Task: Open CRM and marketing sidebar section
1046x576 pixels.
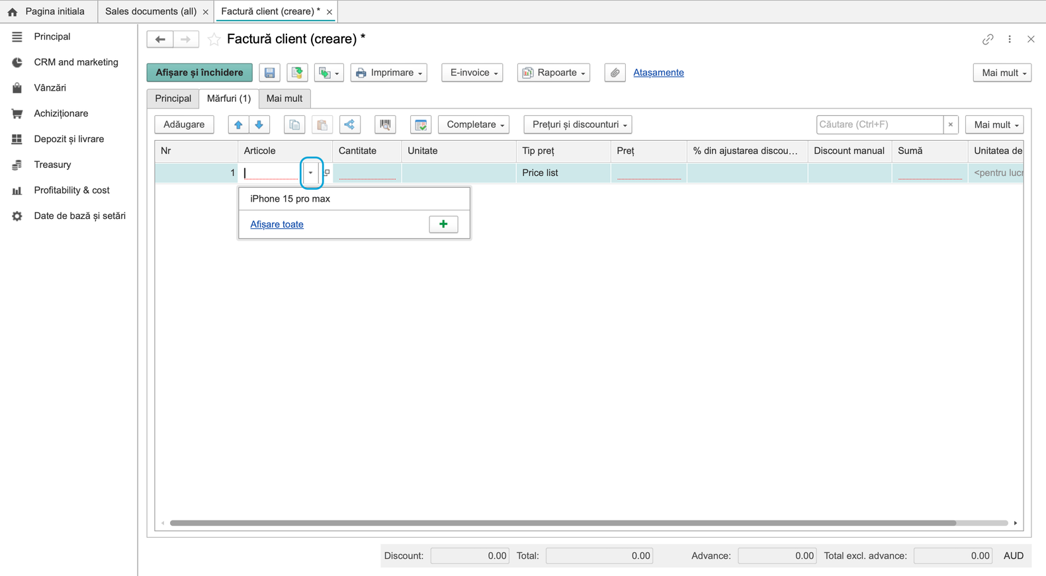Action: coord(76,62)
